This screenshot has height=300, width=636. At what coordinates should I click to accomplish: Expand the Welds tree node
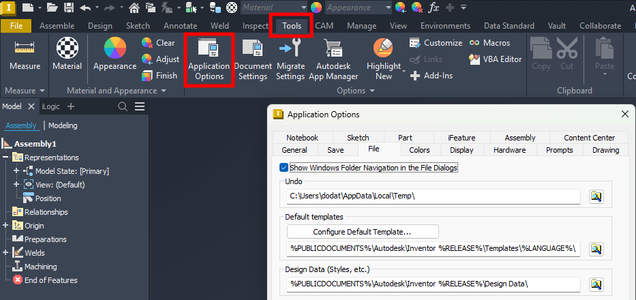click(x=5, y=252)
